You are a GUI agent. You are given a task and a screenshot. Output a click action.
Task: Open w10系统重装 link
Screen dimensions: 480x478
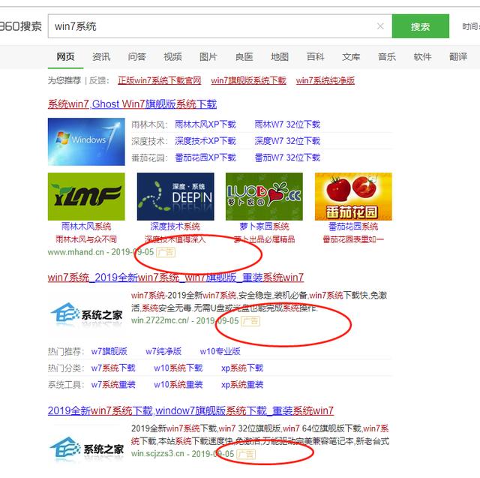click(178, 384)
